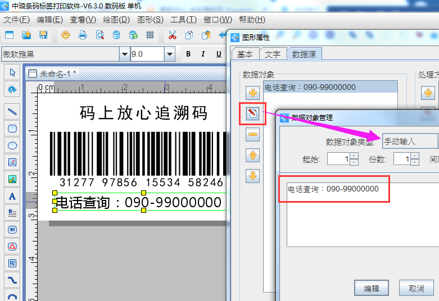The height and width of the screenshot is (301, 439).
Task: Move data object up with arrow icon
Action: pyautogui.click(x=252, y=155)
